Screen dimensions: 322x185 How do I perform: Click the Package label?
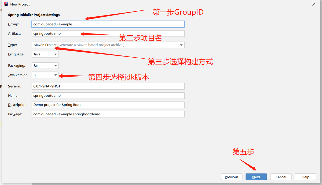coord(15,114)
